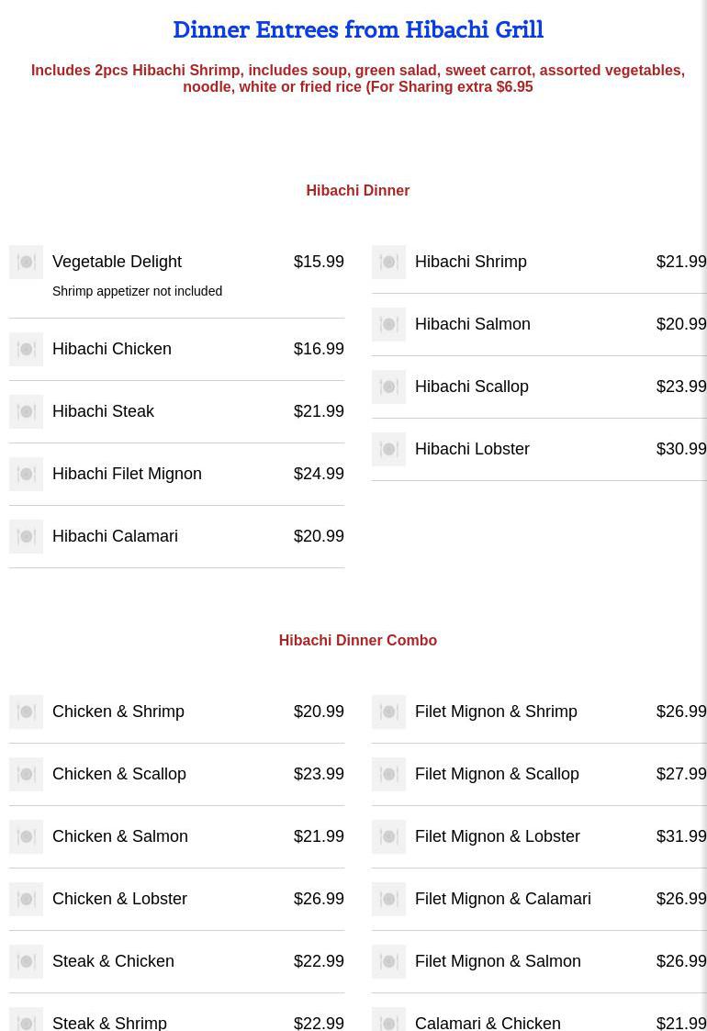
Task: Click the Chicken & Scallop thumbnail icon
Action: [26, 774]
